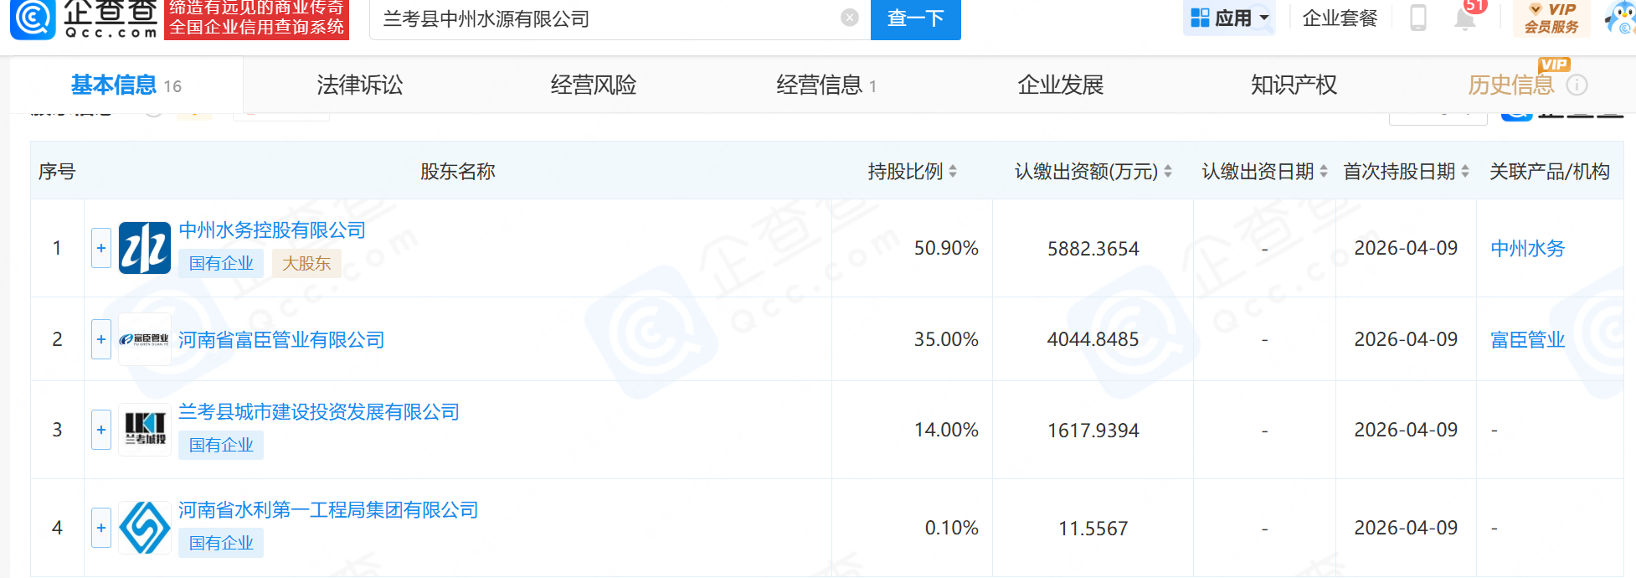1636x578 pixels.
Task: Click the 中州水务控股 company logo
Action: tap(145, 248)
